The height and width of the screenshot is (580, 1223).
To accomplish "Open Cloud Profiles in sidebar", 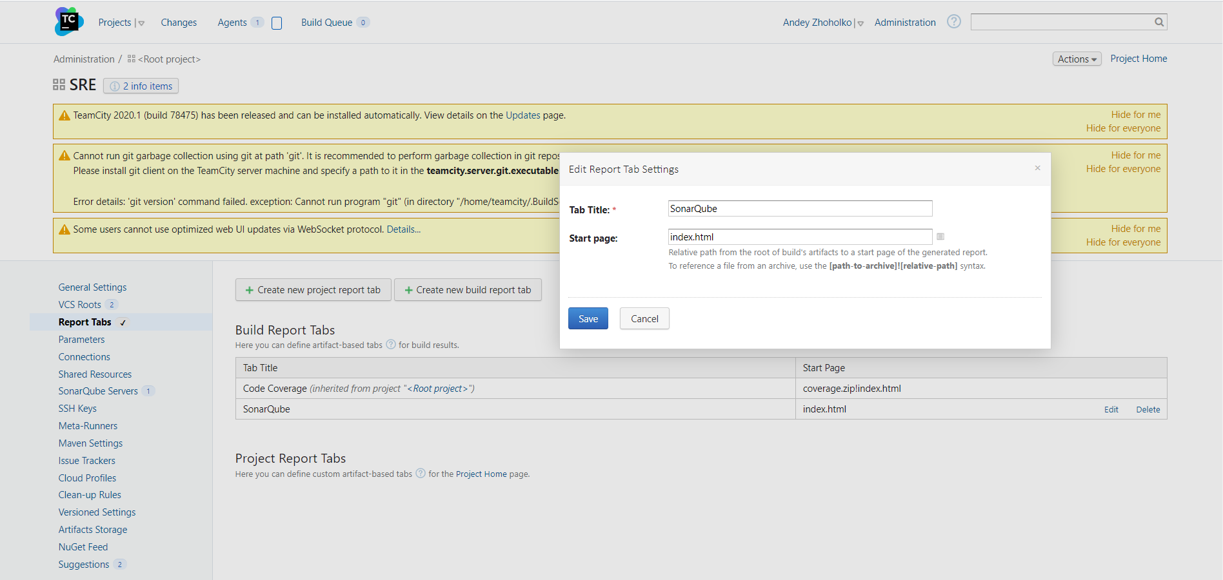I will click(x=87, y=478).
